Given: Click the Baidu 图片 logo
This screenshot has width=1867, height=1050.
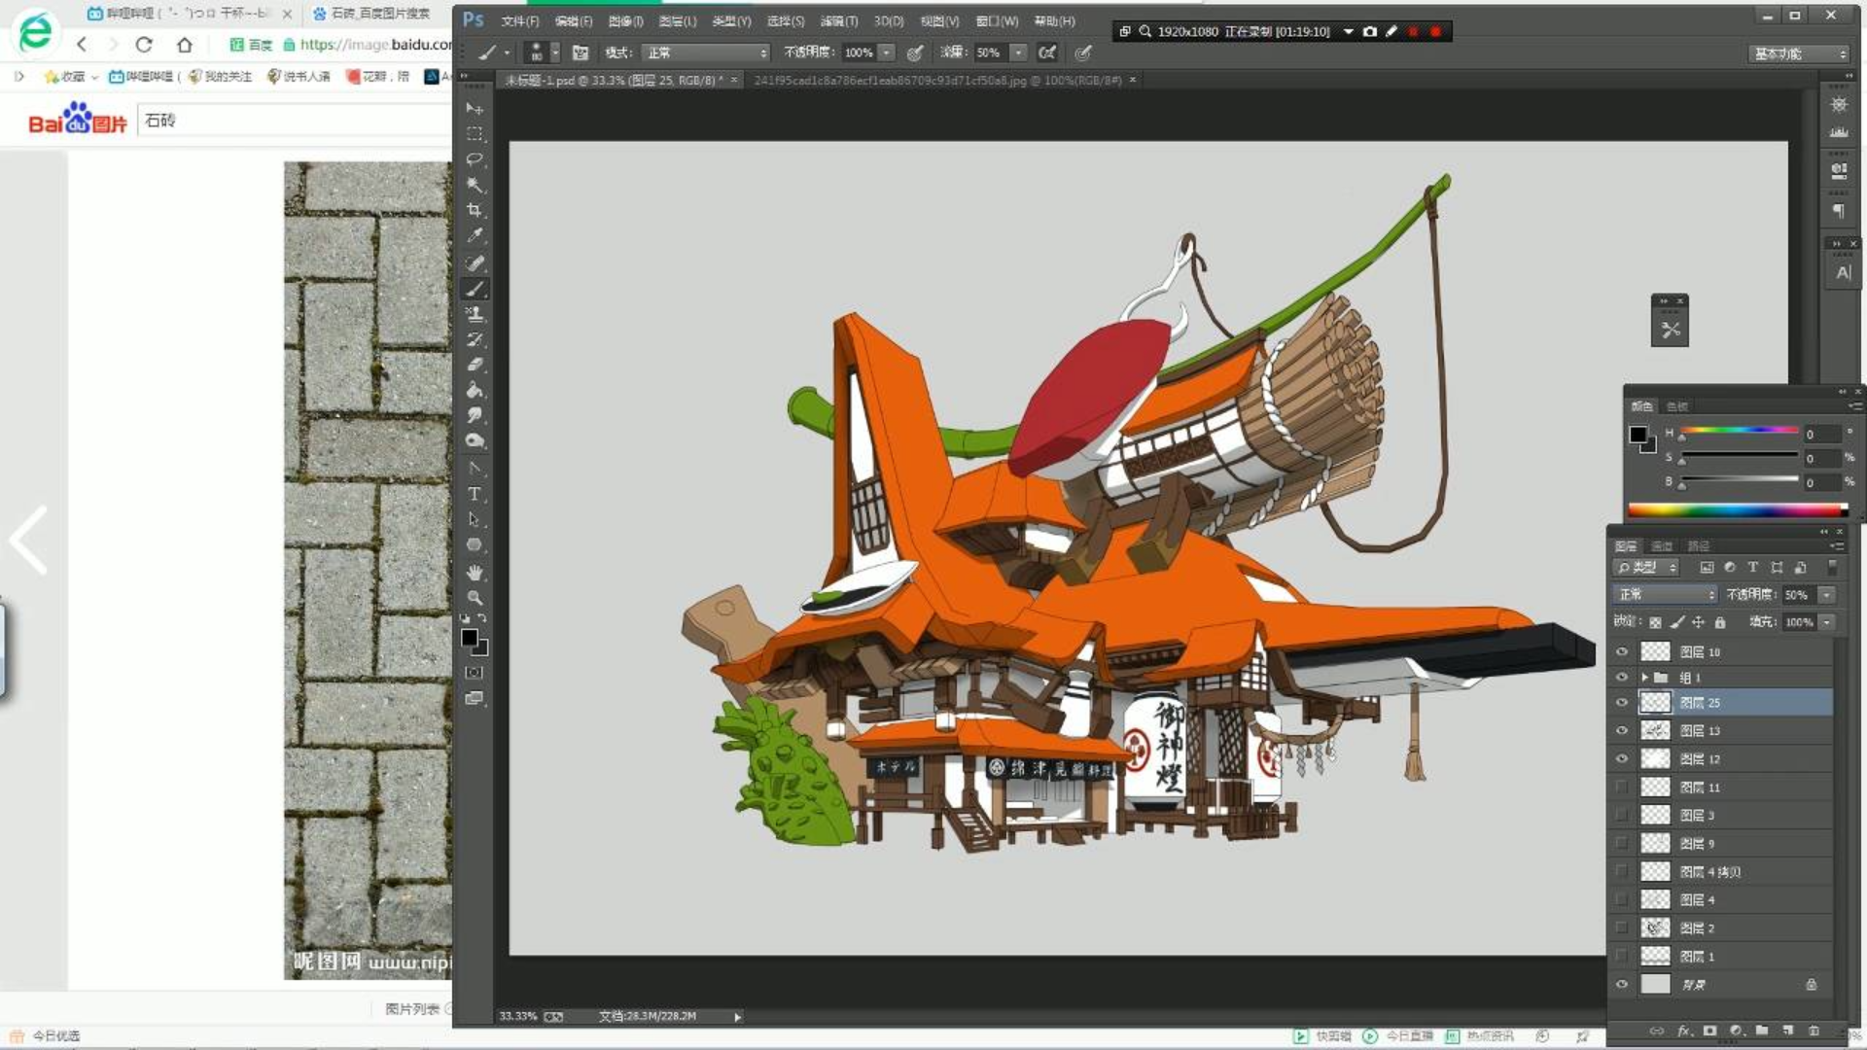Looking at the screenshot, I should click(x=78, y=119).
